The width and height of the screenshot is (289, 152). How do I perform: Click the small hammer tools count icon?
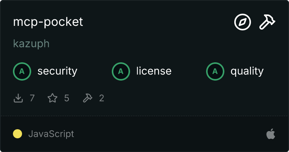(x=87, y=98)
